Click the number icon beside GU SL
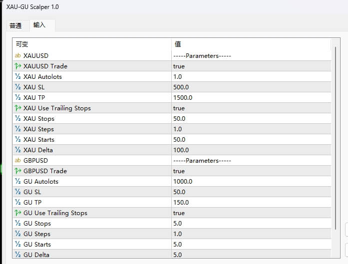Viewport: 348px width, 264px height. (18, 192)
